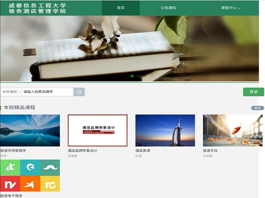Expand the 课程中心 menu chevron

(239, 8)
